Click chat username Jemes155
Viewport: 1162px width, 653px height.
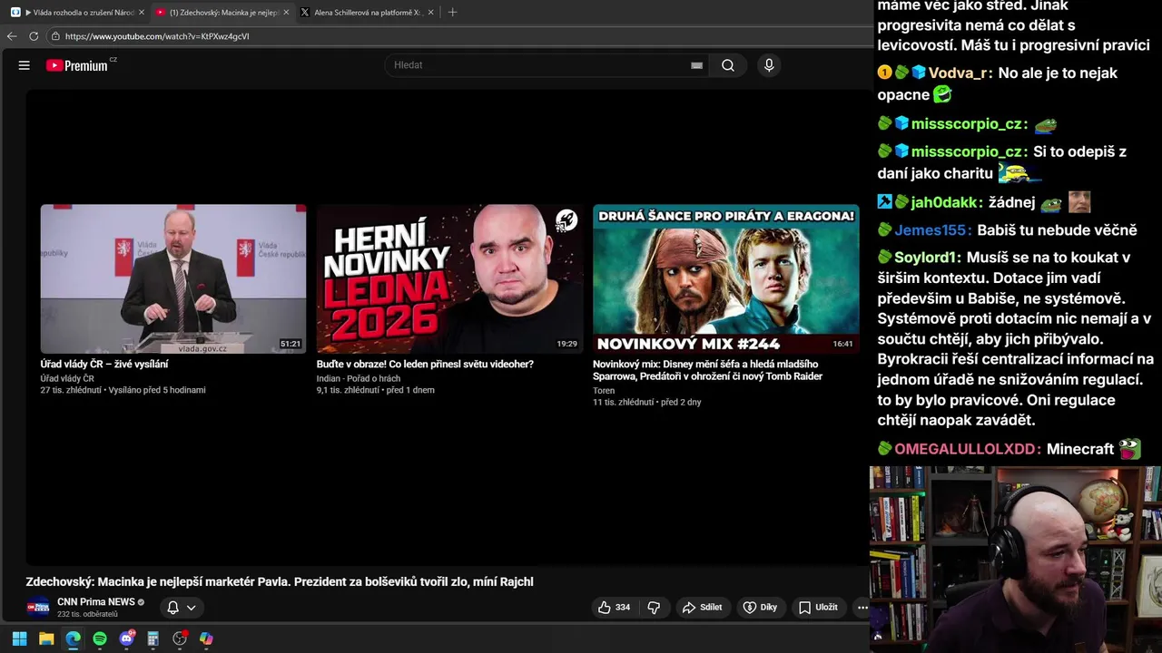click(x=932, y=230)
